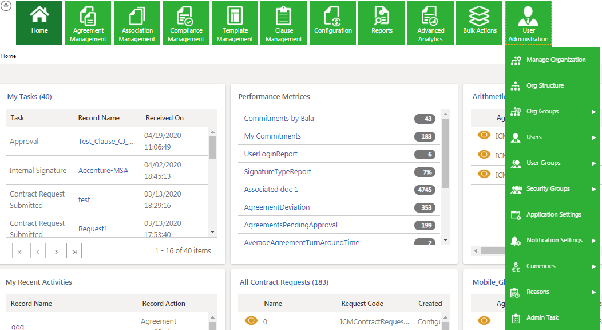Collapse the top navigation with chevron icon
This screenshot has height=330, width=602.
coord(7,5)
